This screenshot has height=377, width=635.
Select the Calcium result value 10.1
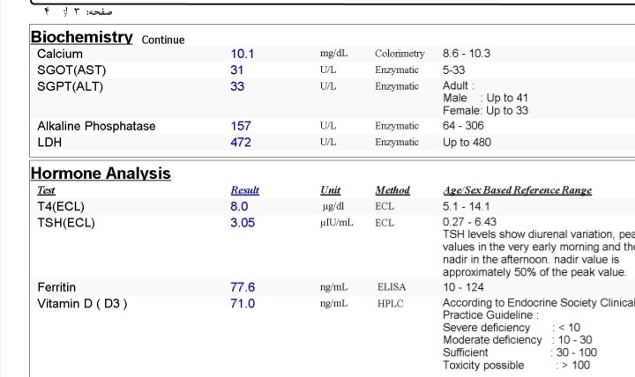click(242, 54)
